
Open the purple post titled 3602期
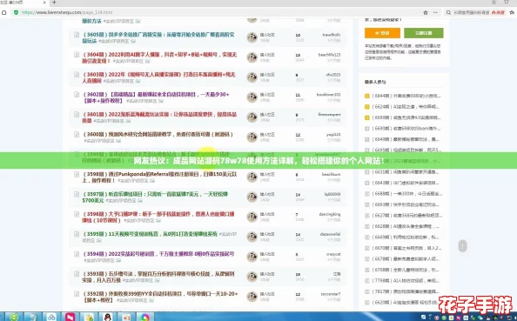[x=155, y=97]
